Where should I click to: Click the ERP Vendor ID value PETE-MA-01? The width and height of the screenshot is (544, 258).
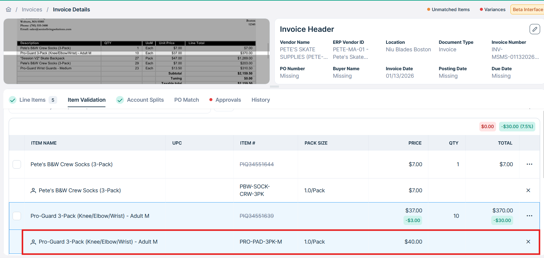point(350,53)
